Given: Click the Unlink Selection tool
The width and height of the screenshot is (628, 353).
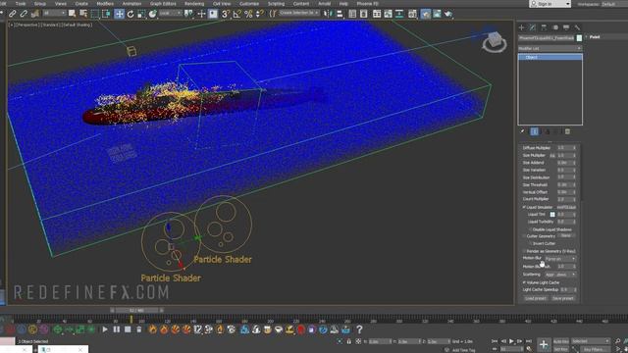Looking at the screenshot, I should pos(24,14).
